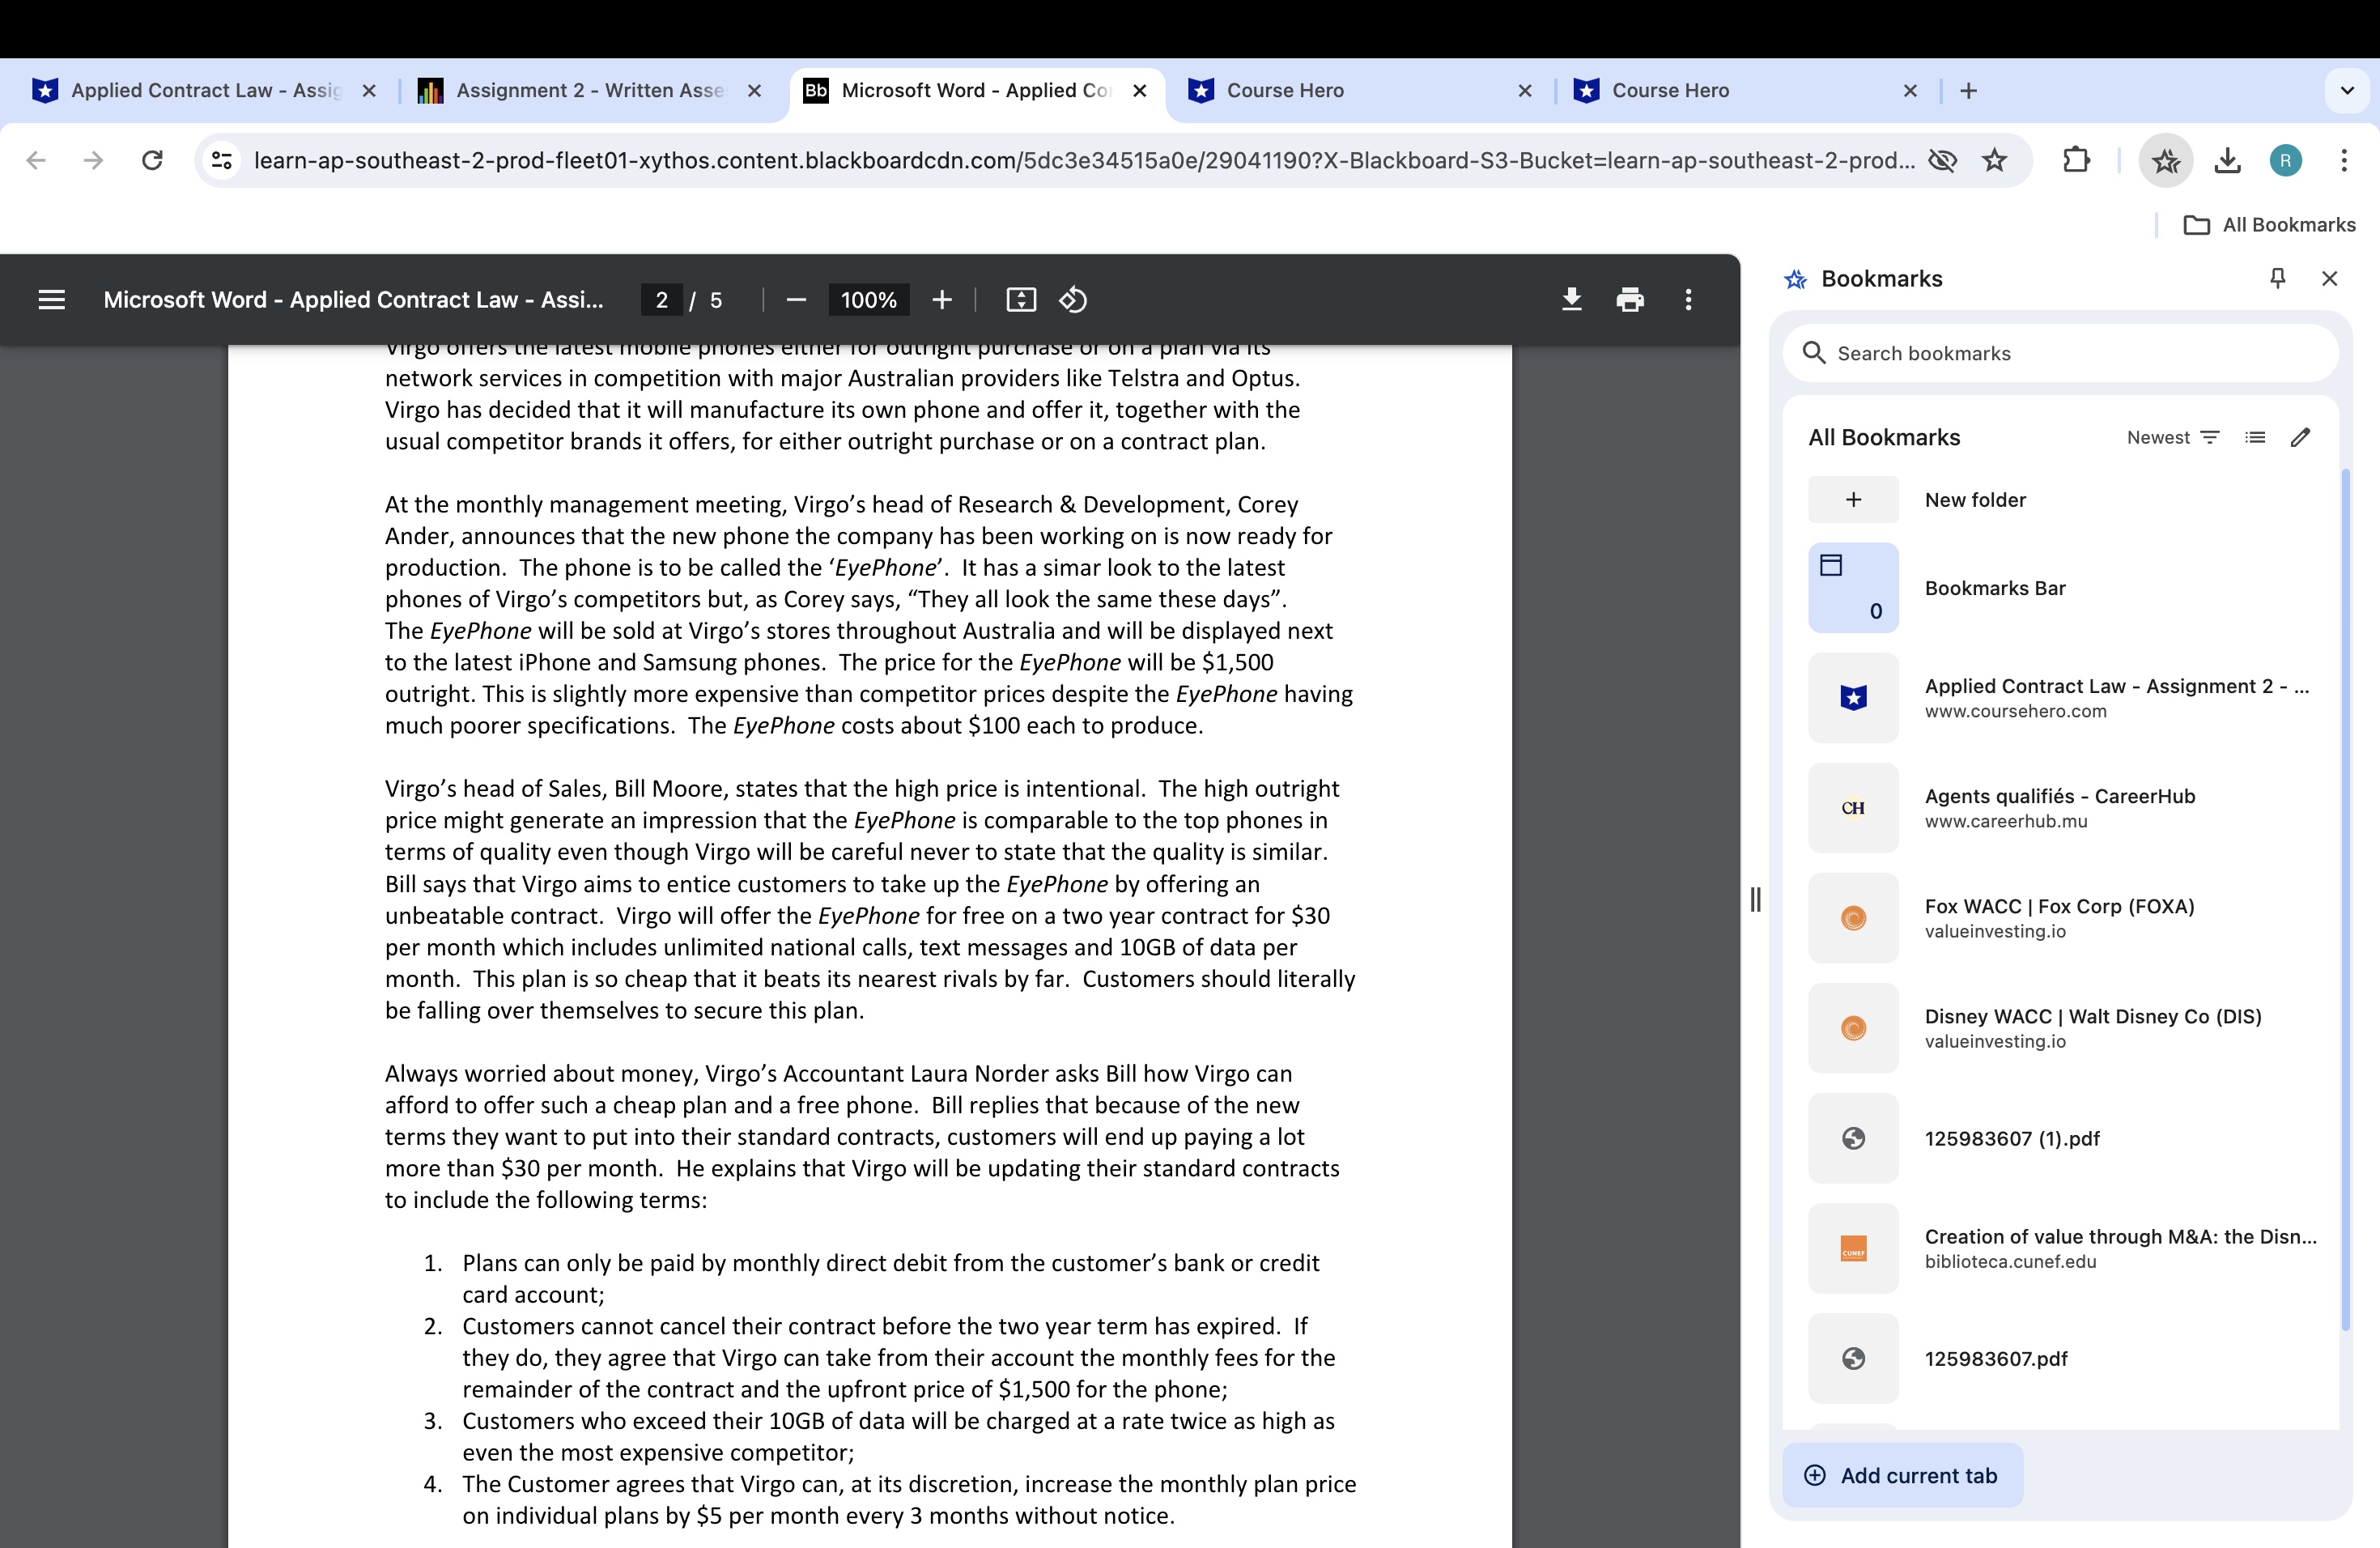Fit the page to the window

[1021, 299]
